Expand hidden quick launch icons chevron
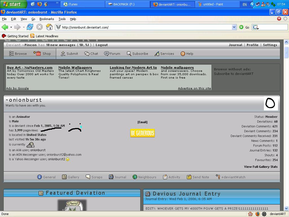Viewport: 289px width, 217px height. click(57, 3)
